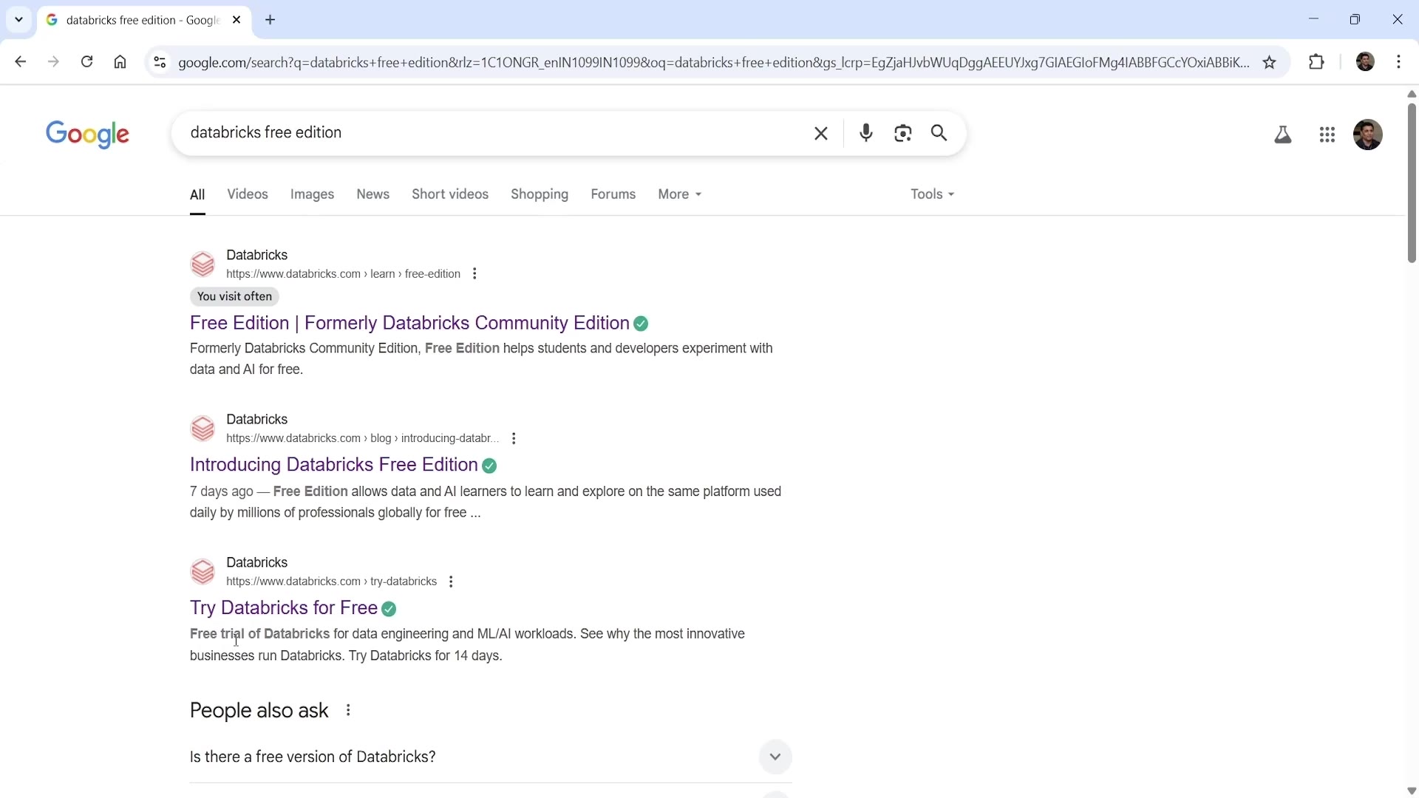View site information icon in address bar
This screenshot has width=1419, height=798.
tap(160, 63)
